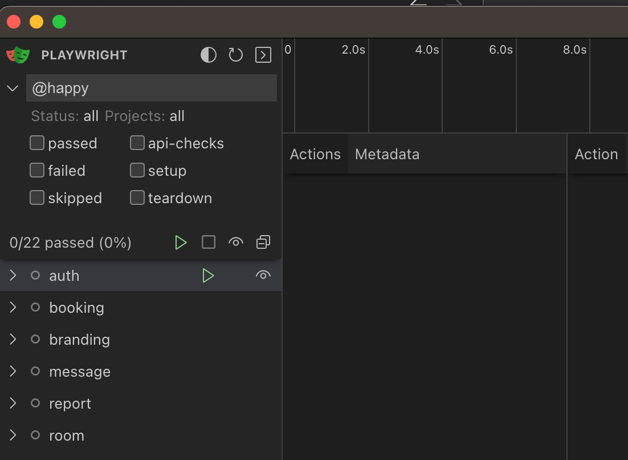Expand the room test group
The width and height of the screenshot is (628, 460).
[x=13, y=435]
